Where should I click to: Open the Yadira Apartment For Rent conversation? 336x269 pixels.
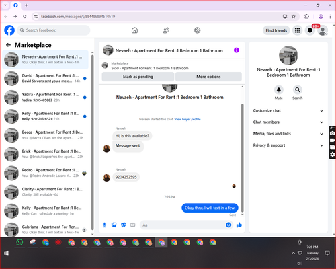click(46, 97)
